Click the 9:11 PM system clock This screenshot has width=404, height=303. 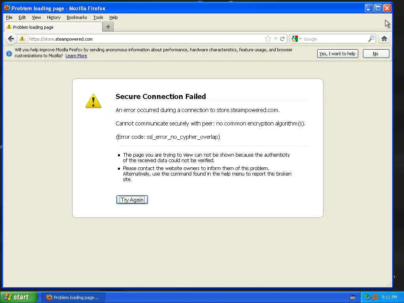[x=389, y=297]
